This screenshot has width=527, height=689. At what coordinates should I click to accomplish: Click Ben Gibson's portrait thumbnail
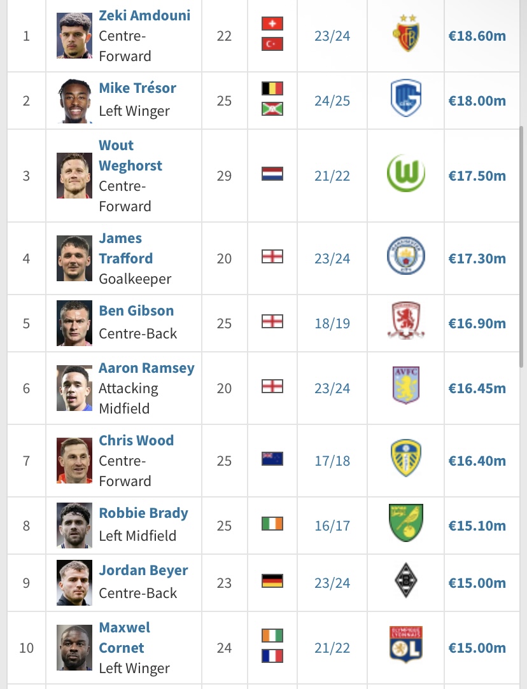tap(74, 323)
